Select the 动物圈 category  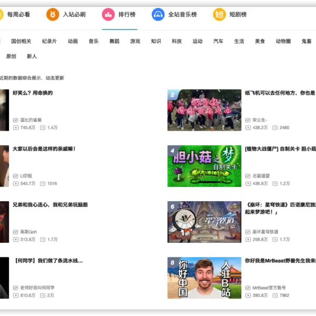click(x=283, y=41)
